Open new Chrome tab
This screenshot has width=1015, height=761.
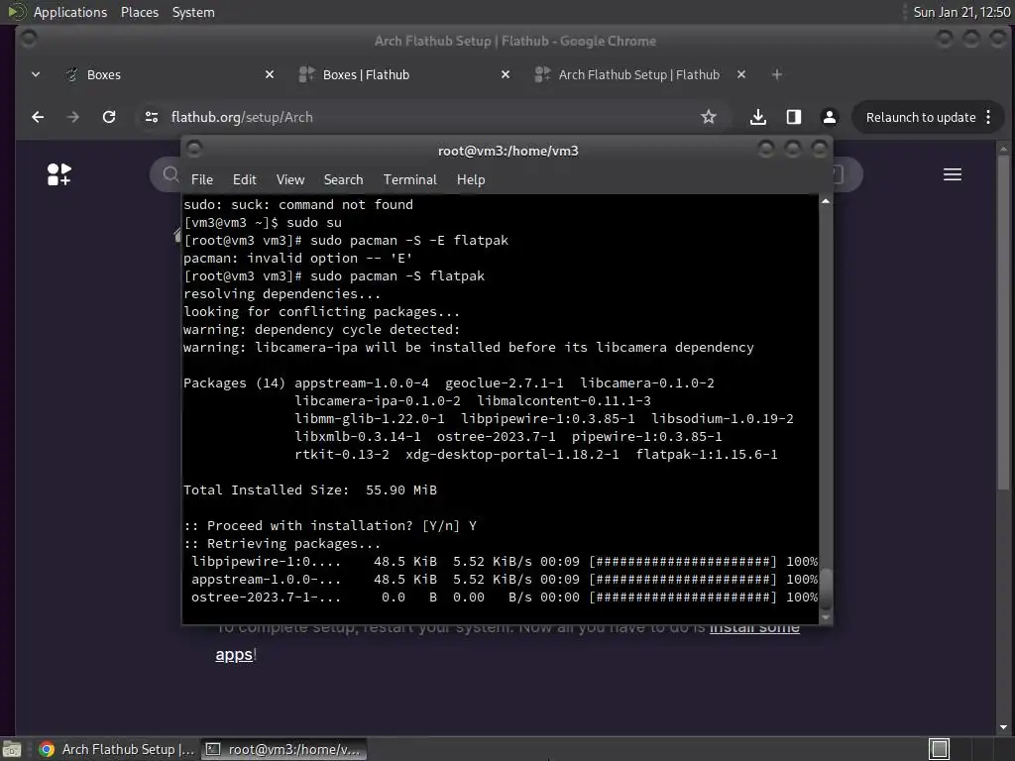(x=777, y=75)
